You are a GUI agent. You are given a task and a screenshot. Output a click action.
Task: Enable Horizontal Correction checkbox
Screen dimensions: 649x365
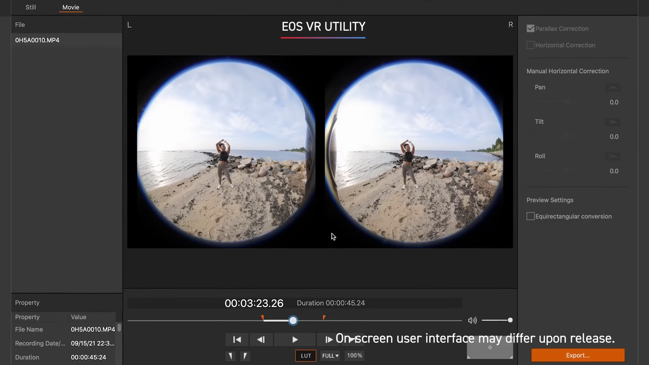pos(530,45)
